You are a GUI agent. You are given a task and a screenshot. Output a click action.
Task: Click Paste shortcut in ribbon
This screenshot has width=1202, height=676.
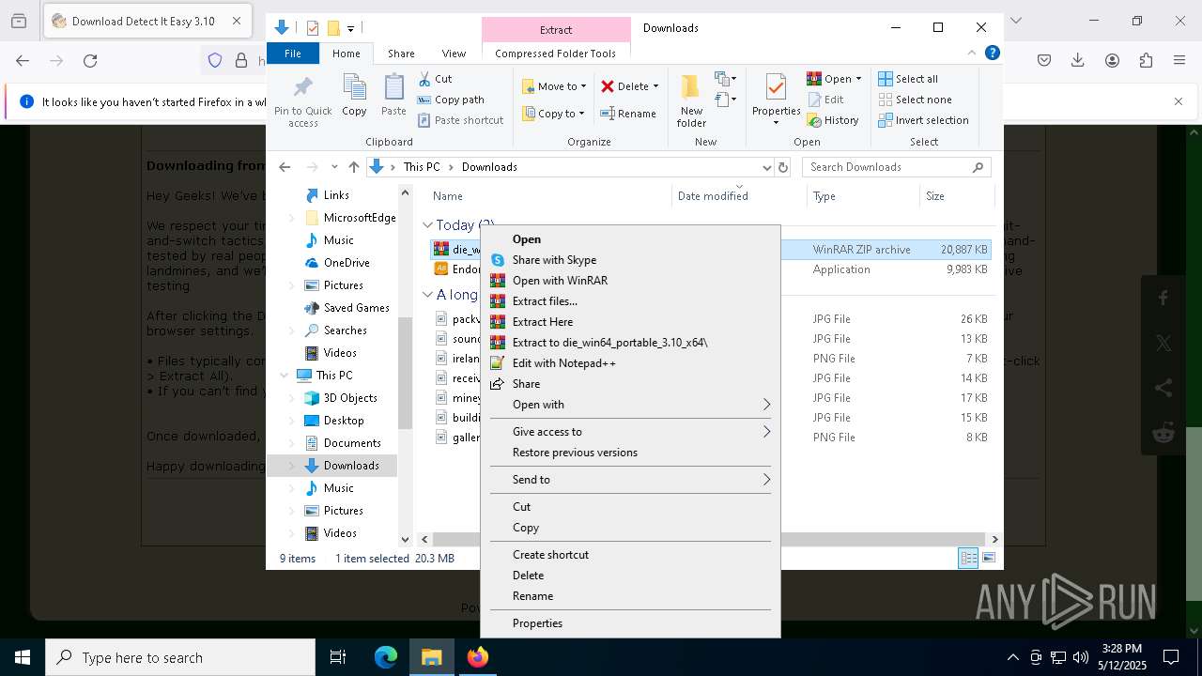coord(460,120)
